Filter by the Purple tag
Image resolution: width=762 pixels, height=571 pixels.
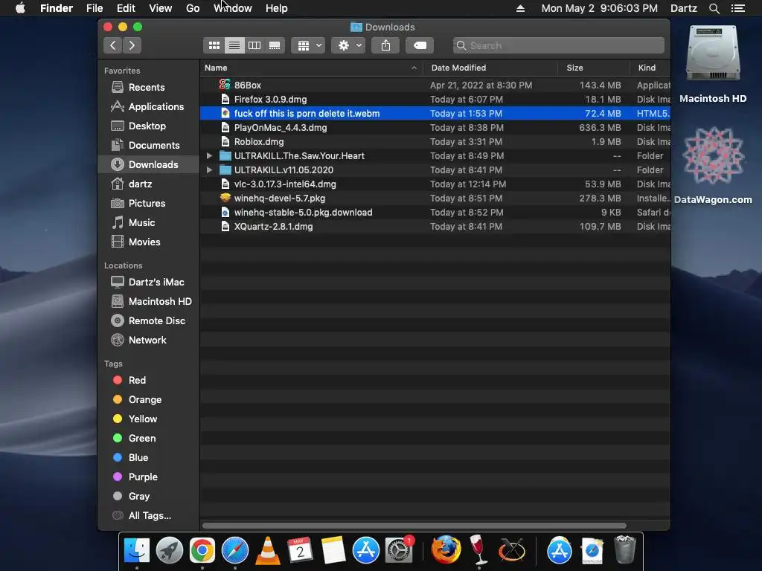pos(148,477)
